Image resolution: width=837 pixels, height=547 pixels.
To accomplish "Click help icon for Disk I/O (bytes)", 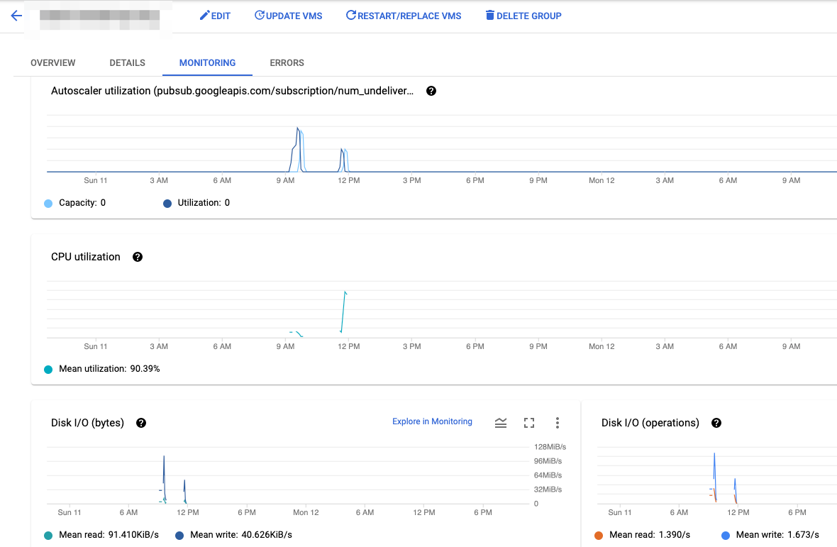I will click(141, 423).
